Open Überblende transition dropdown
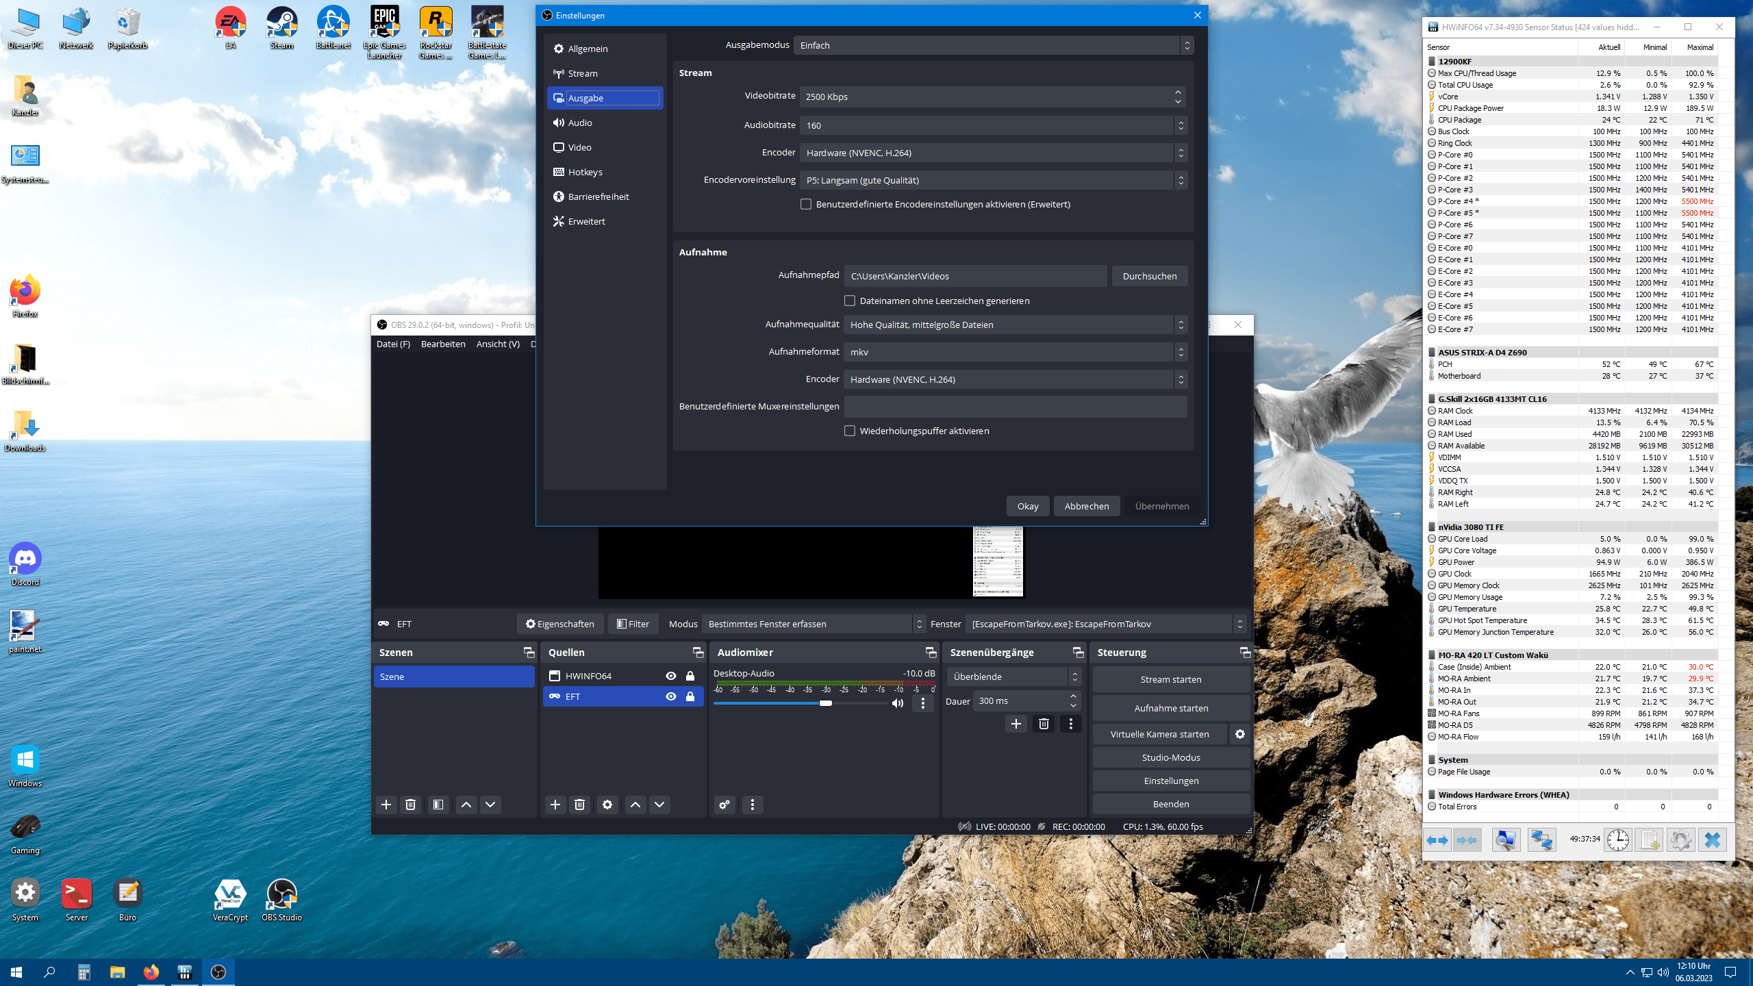1753x986 pixels. 1014,677
